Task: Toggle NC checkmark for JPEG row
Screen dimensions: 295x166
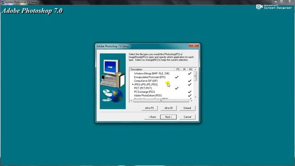Action: (x=189, y=84)
